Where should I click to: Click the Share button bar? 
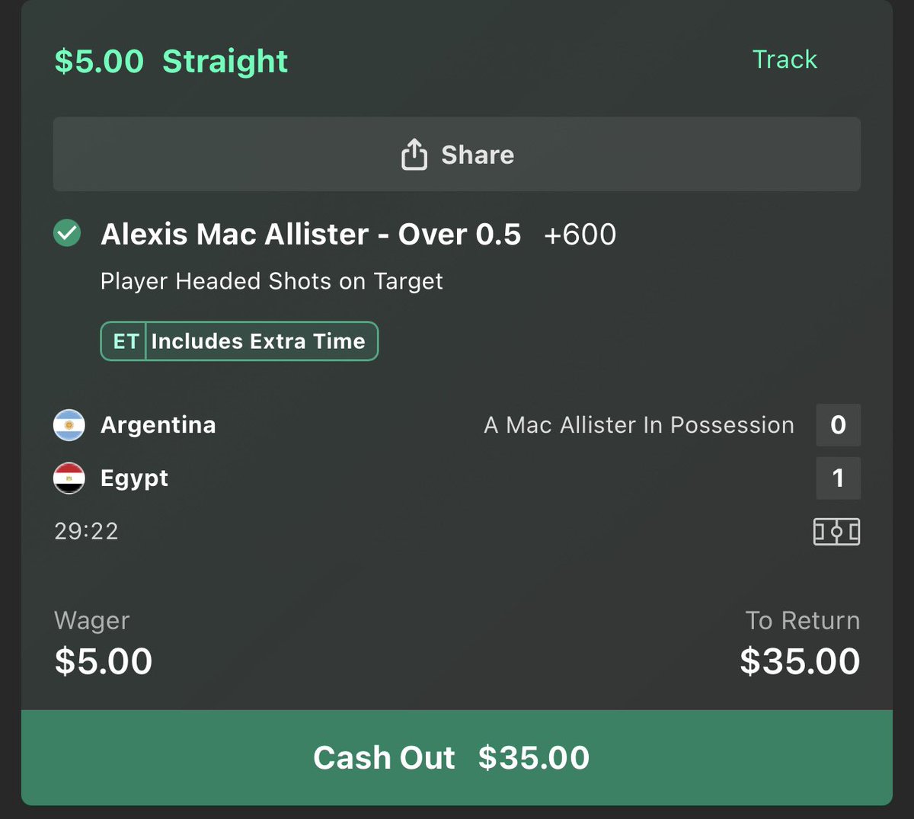tap(457, 154)
